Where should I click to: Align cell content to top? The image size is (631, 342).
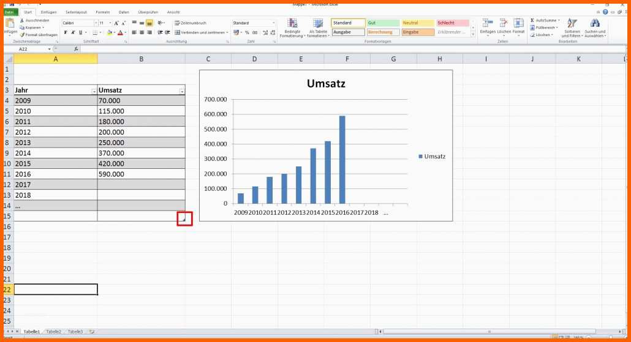[134, 23]
